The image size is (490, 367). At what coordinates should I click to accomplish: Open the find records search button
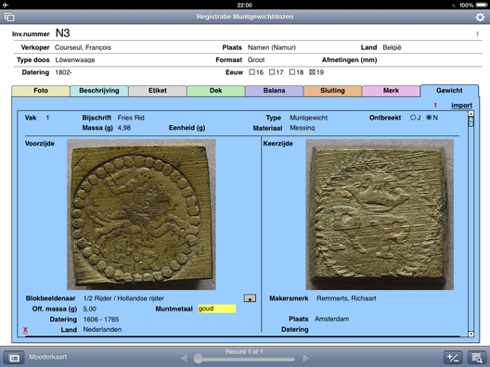click(477, 358)
